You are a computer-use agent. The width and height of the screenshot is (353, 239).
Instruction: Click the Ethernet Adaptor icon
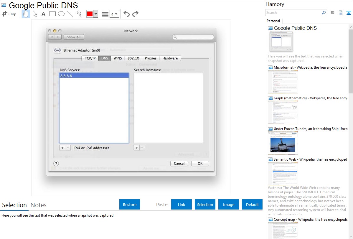click(57, 50)
